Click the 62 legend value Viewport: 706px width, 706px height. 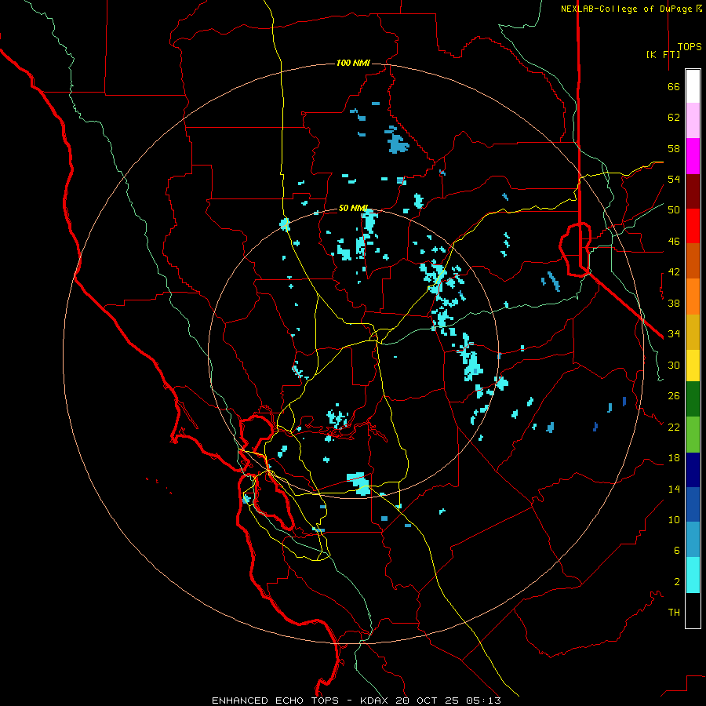674,118
